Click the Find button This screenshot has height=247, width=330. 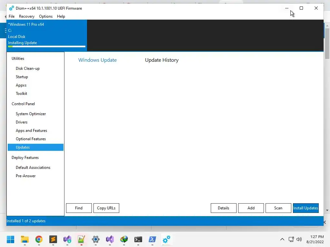tap(79, 208)
